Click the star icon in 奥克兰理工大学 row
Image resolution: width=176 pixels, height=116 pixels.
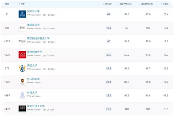pos(44,110)
